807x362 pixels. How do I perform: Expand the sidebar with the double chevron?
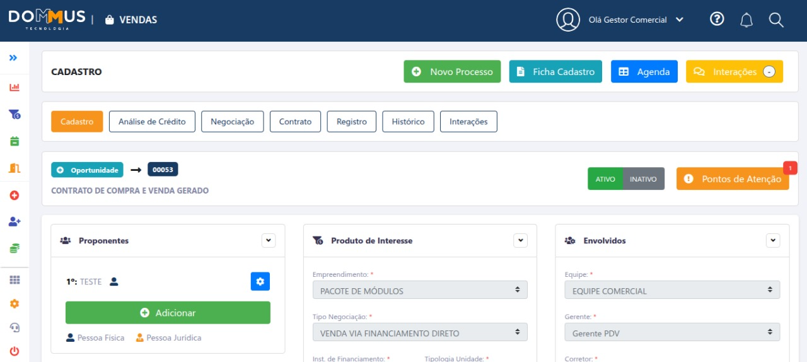[x=13, y=58]
